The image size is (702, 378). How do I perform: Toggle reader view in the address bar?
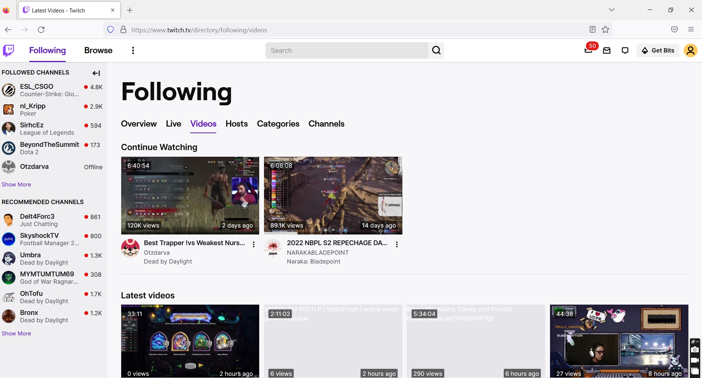point(591,30)
